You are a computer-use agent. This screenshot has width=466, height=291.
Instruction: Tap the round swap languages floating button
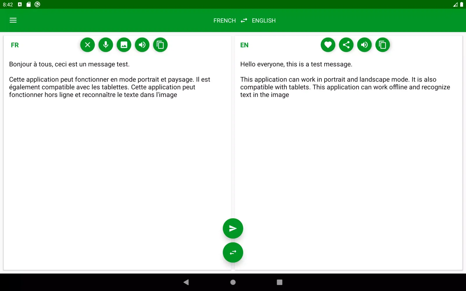233,253
